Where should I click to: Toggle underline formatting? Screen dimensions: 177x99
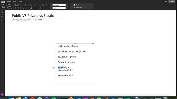(21, 8)
